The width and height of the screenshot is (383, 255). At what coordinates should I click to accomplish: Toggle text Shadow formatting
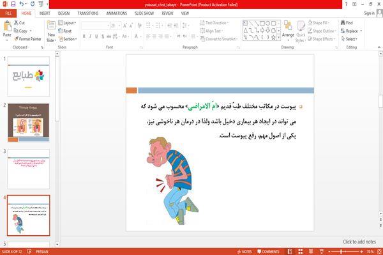[103, 36]
